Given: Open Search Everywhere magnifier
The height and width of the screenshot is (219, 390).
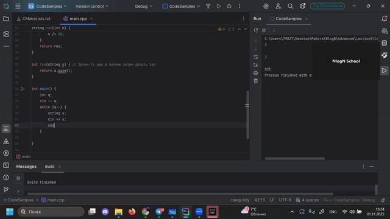Looking at the screenshot, I should tap(290, 6).
